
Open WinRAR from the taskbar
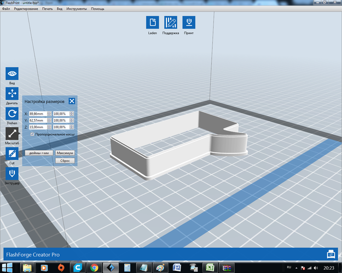tap(227, 268)
